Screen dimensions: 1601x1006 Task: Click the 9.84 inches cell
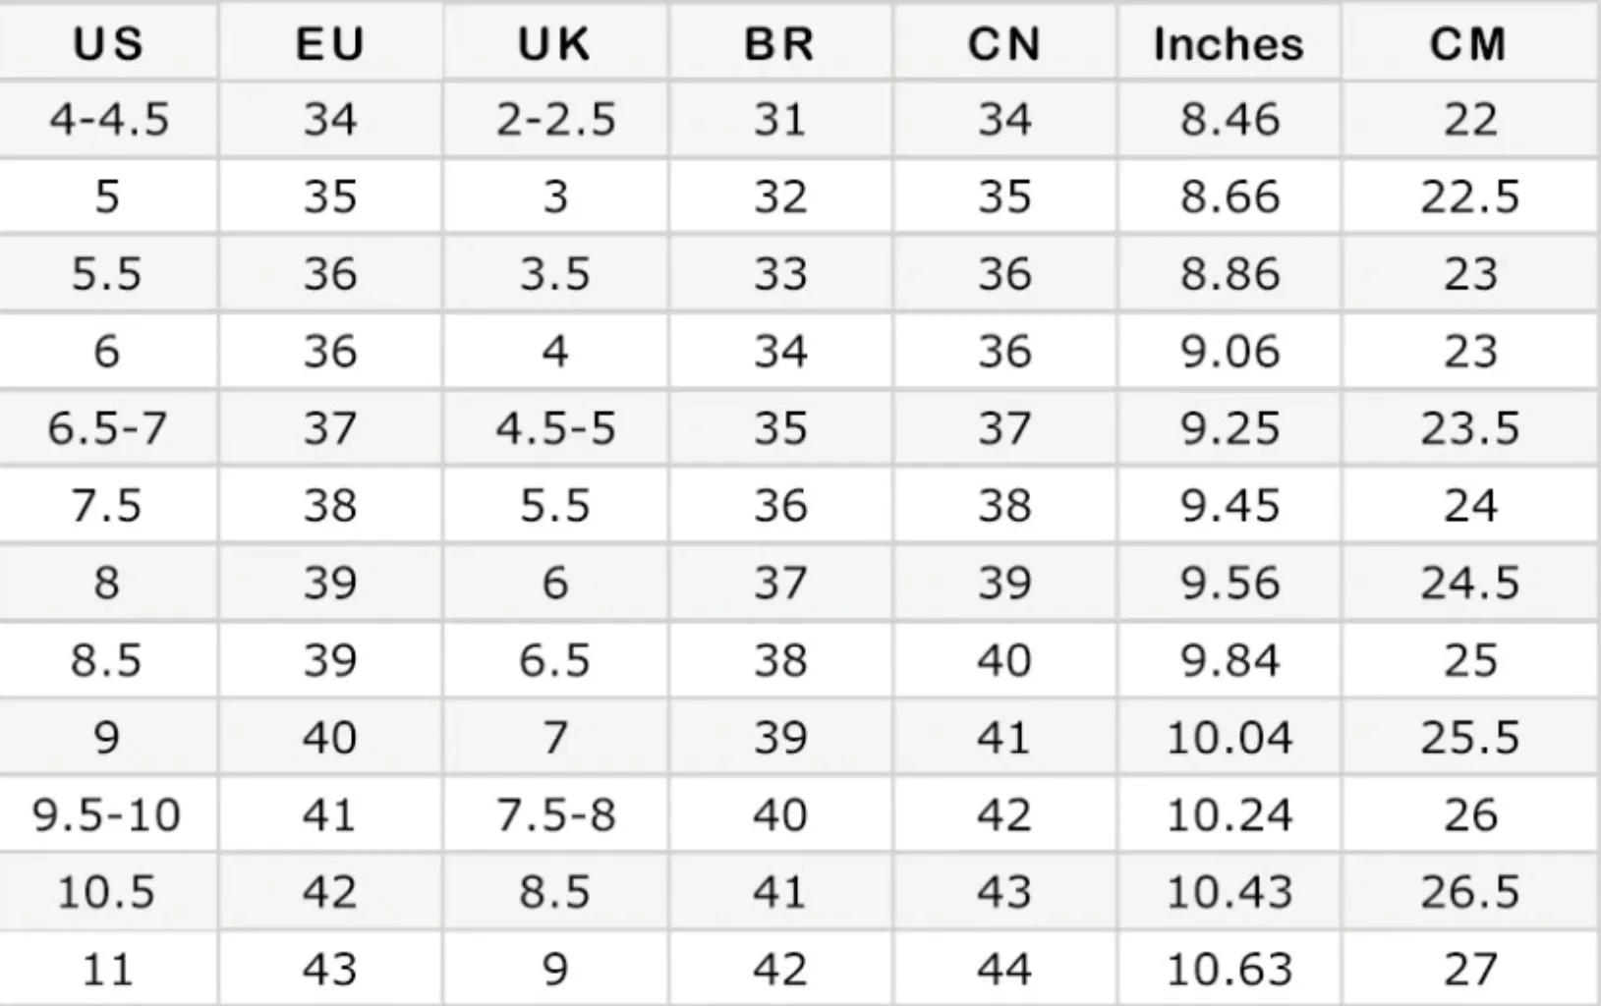(x=1229, y=660)
